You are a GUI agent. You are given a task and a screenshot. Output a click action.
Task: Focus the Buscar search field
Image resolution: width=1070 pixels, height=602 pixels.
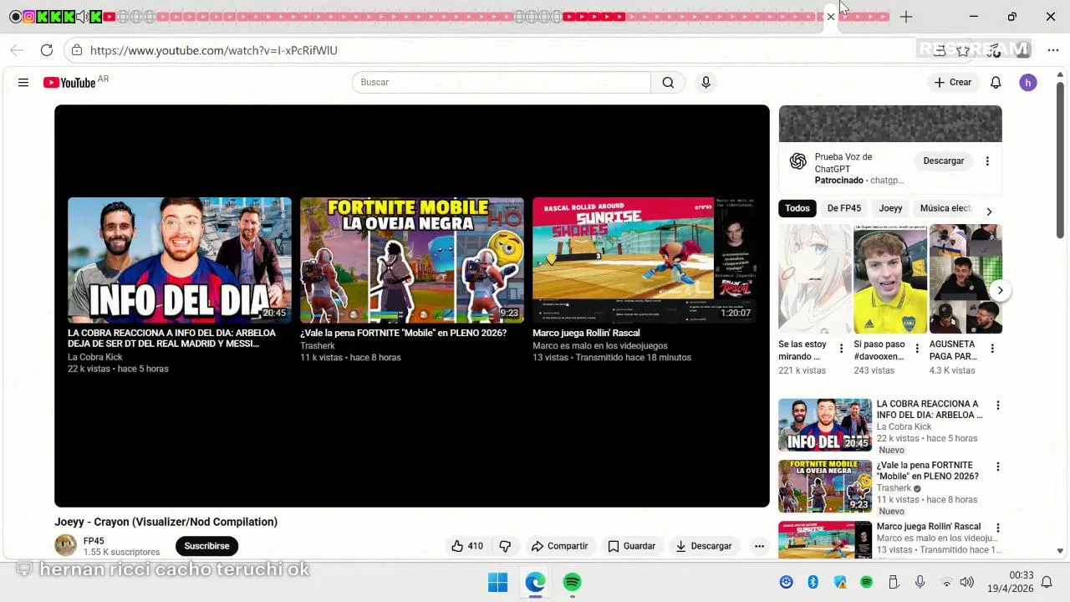[x=502, y=82]
